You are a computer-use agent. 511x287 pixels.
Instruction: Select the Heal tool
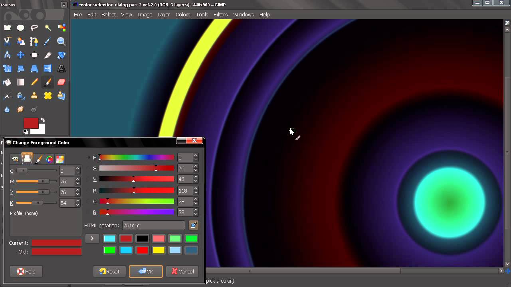pyautogui.click(x=48, y=96)
